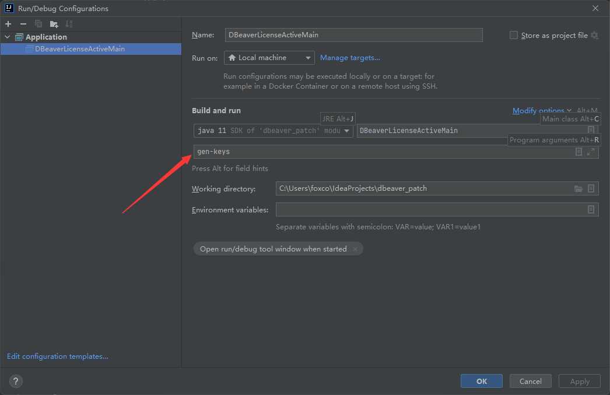Remove the Open run/debug tool window option
Viewport: 610px width, 395px height.
[x=355, y=249]
